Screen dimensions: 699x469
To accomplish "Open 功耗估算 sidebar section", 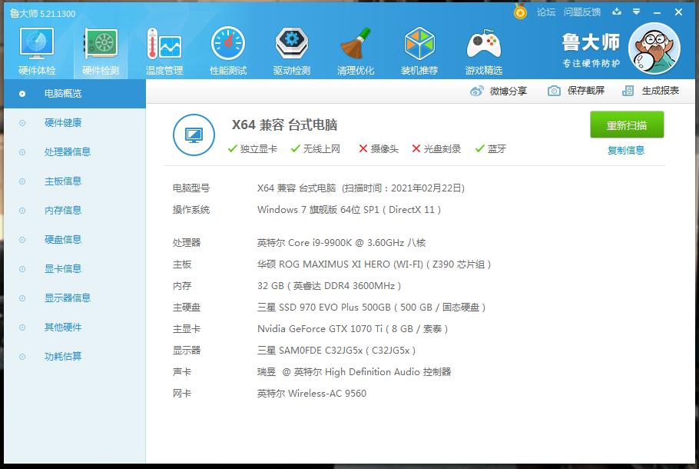I will click(75, 357).
